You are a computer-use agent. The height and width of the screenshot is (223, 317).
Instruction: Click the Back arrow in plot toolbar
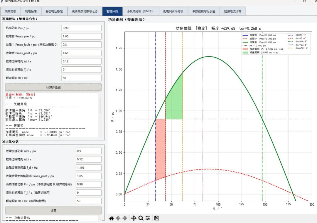click(x=118, y=218)
